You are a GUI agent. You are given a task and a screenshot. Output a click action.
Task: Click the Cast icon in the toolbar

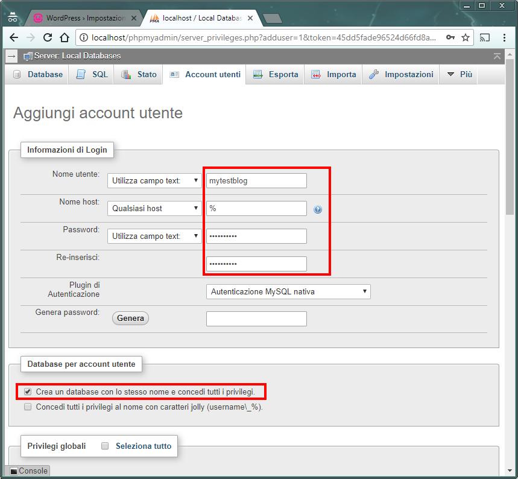pyautogui.click(x=485, y=37)
